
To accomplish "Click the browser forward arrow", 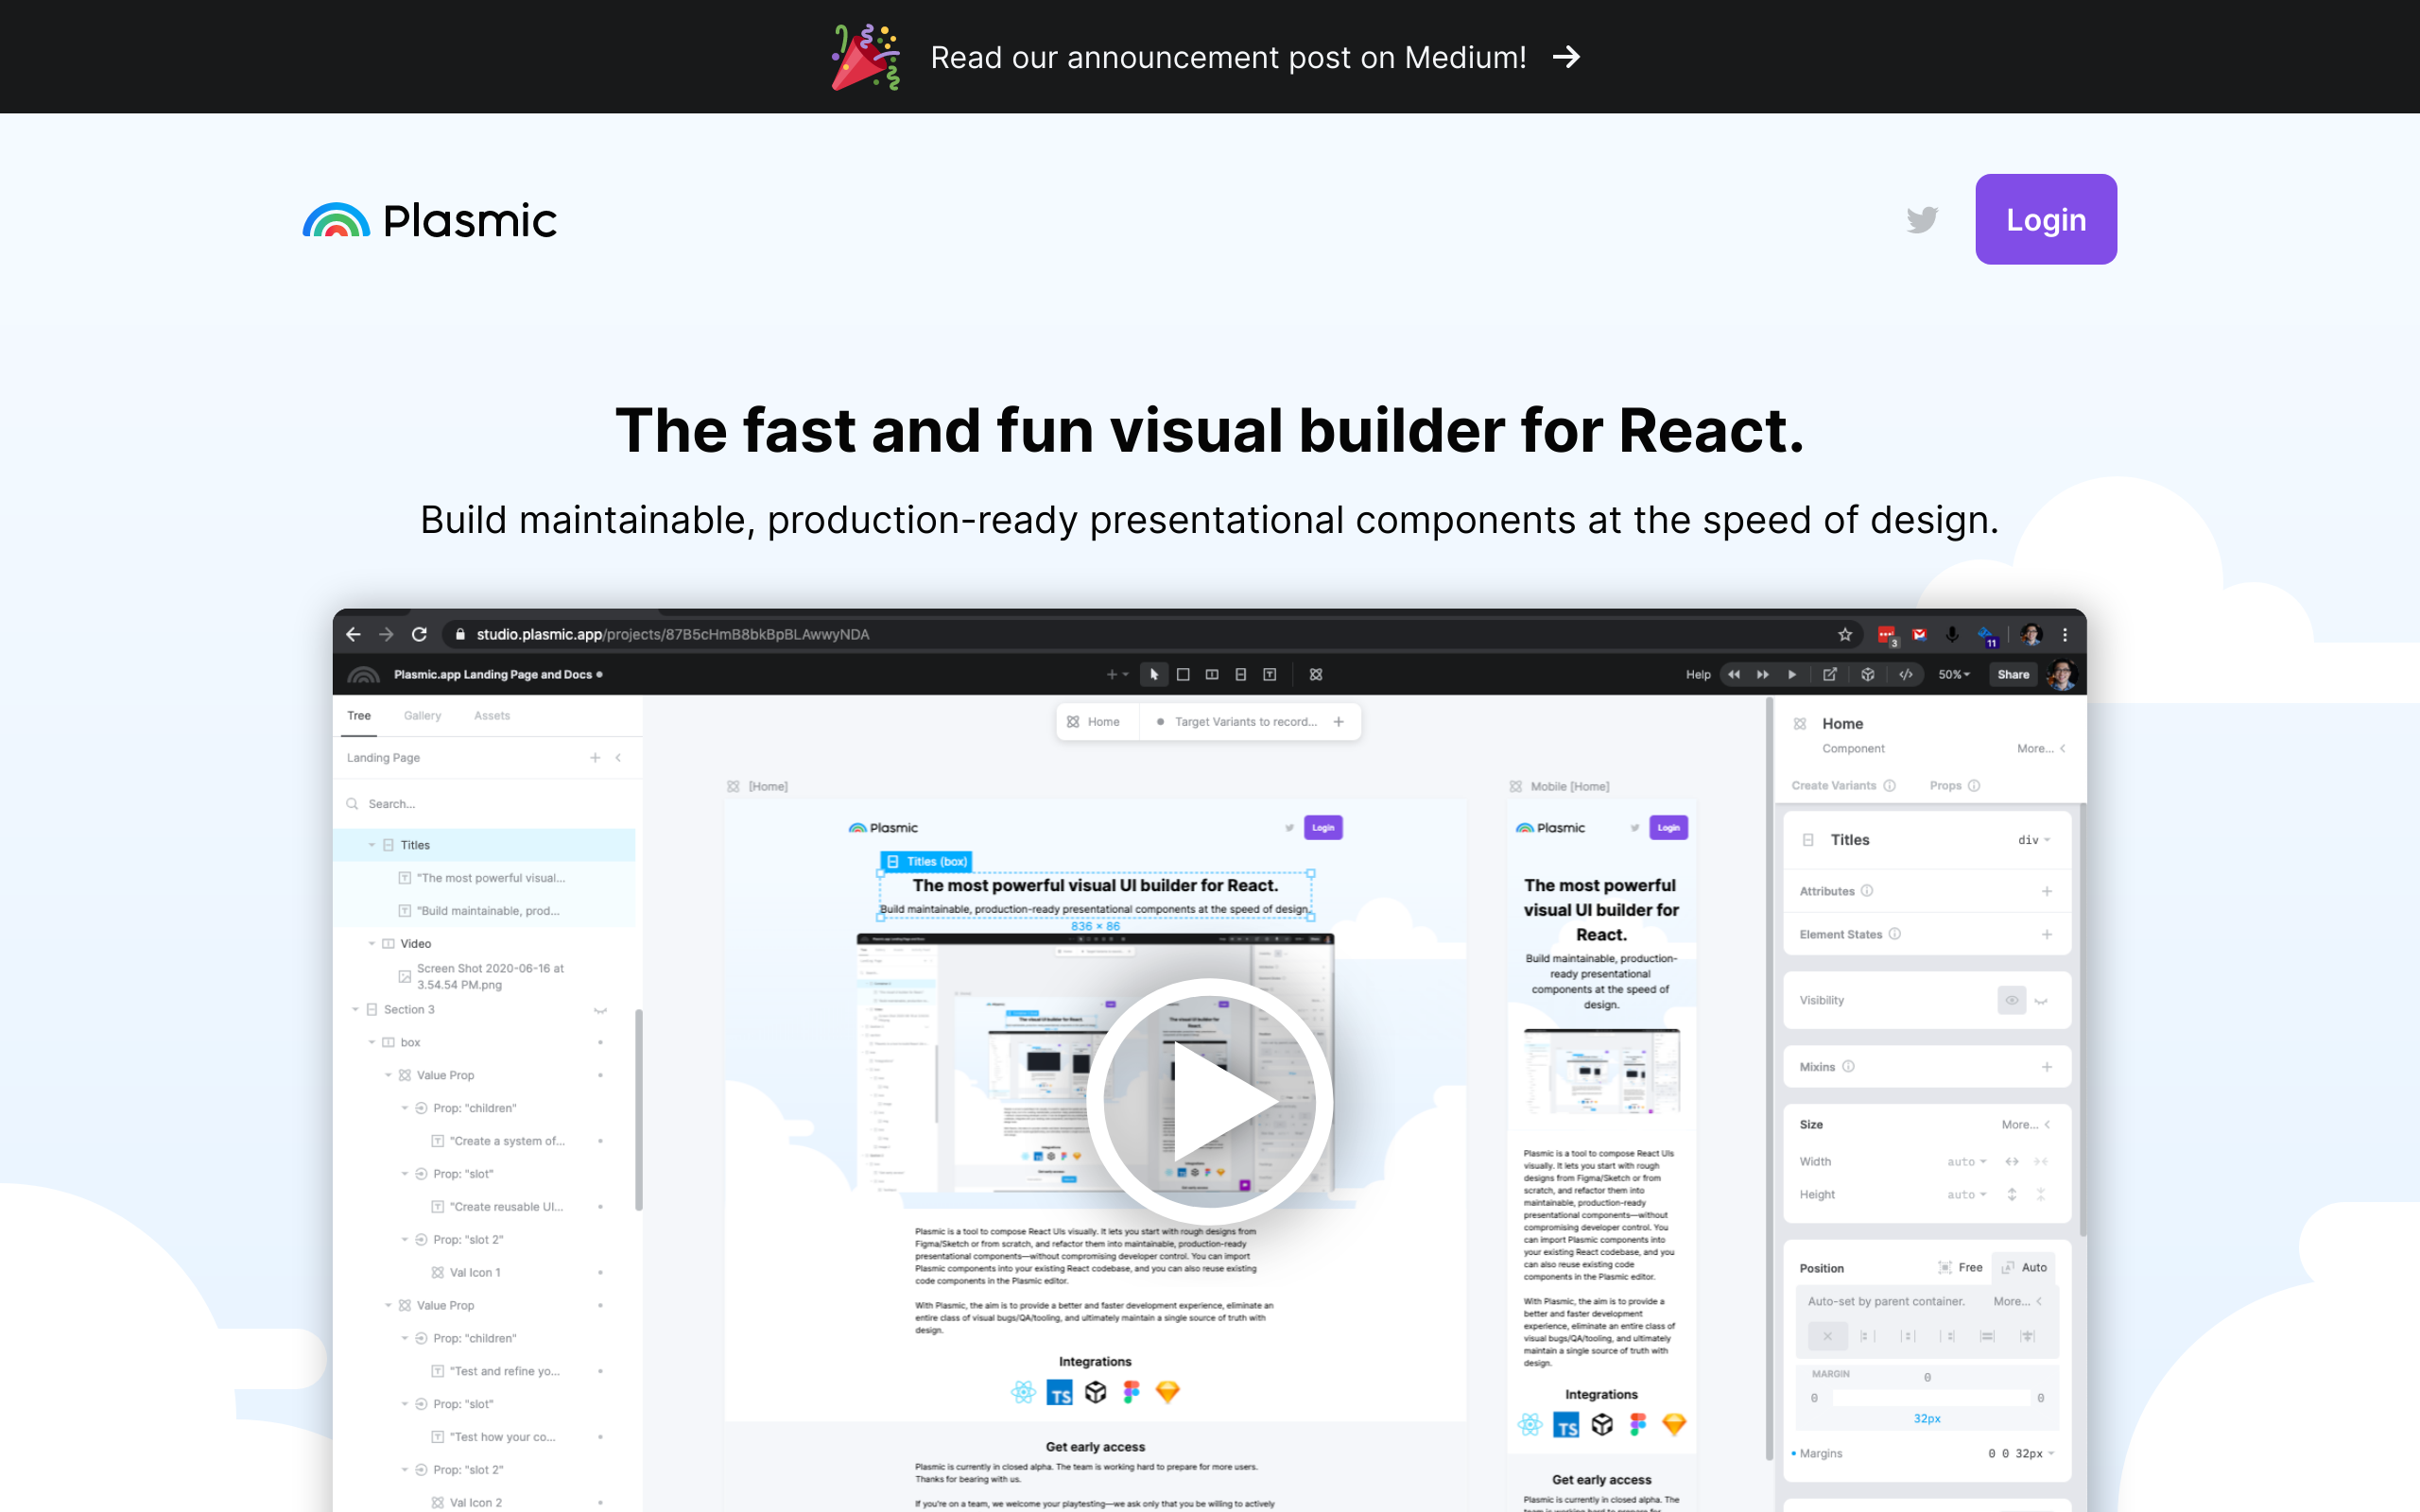I will point(386,634).
